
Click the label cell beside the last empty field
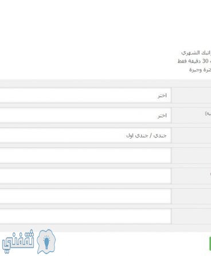(x=192, y=216)
